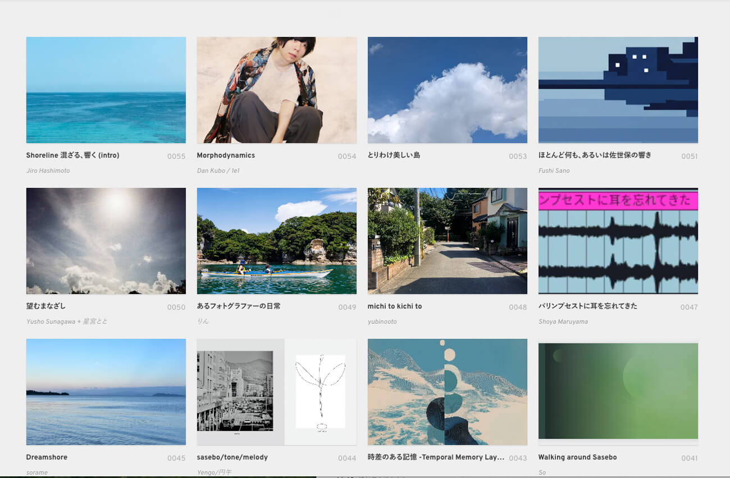This screenshot has width=730, height=478.
Task: Open the turquoise ocean Shoreline thumbnail
Action: tap(106, 90)
